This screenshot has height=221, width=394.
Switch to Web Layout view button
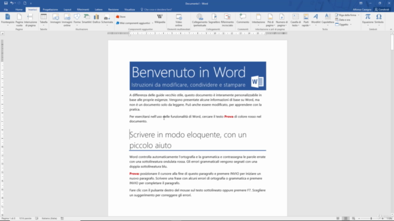[x=353, y=219]
